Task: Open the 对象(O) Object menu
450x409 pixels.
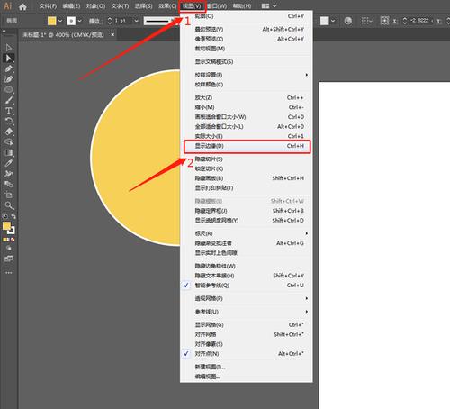Action: [95, 6]
